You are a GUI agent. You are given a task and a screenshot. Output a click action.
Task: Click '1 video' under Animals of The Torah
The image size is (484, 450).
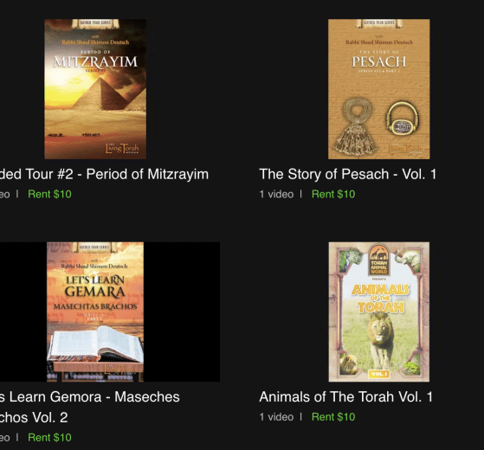(276, 417)
